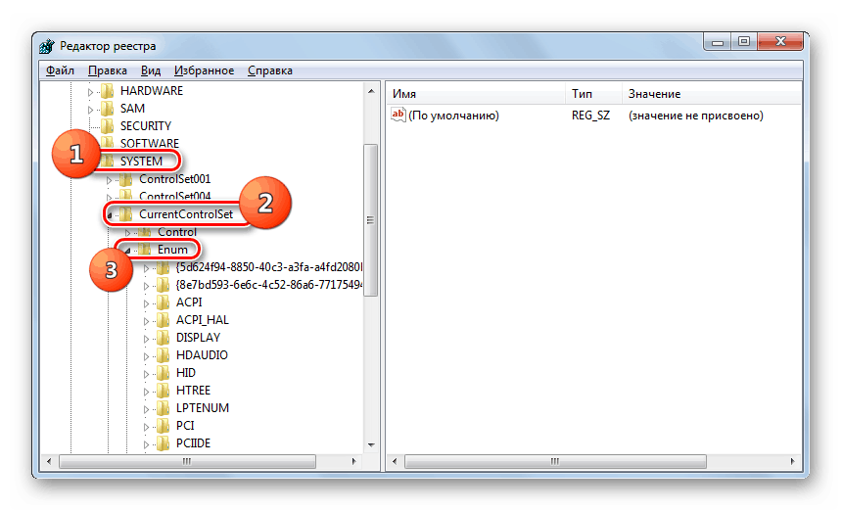Click the HARDWARE folder icon

coord(108,91)
